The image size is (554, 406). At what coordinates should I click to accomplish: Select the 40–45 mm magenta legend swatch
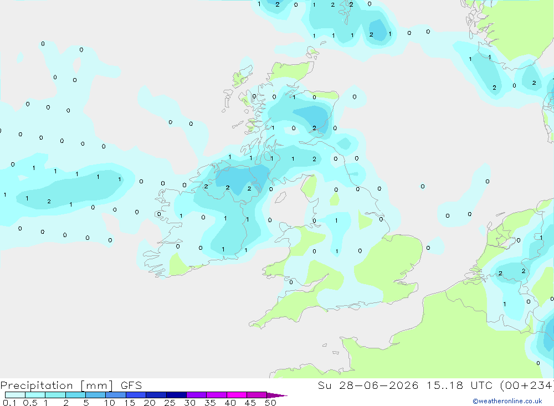pyautogui.click(x=237, y=395)
